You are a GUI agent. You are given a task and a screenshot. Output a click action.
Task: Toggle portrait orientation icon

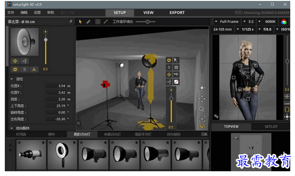pyautogui.click(x=287, y=110)
